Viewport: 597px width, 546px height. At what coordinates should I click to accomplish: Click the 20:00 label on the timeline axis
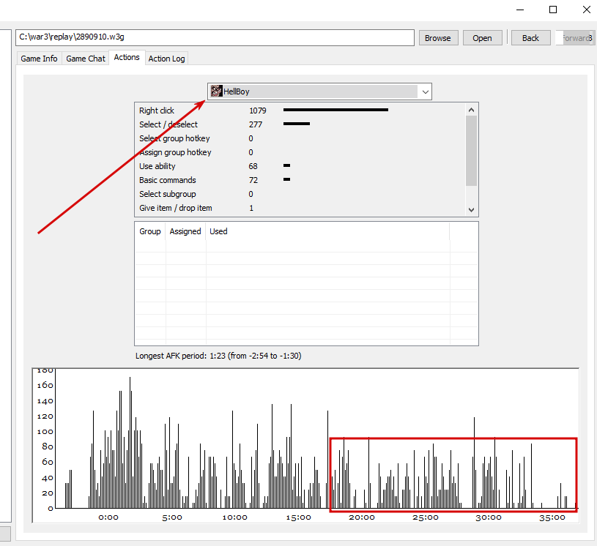362,517
